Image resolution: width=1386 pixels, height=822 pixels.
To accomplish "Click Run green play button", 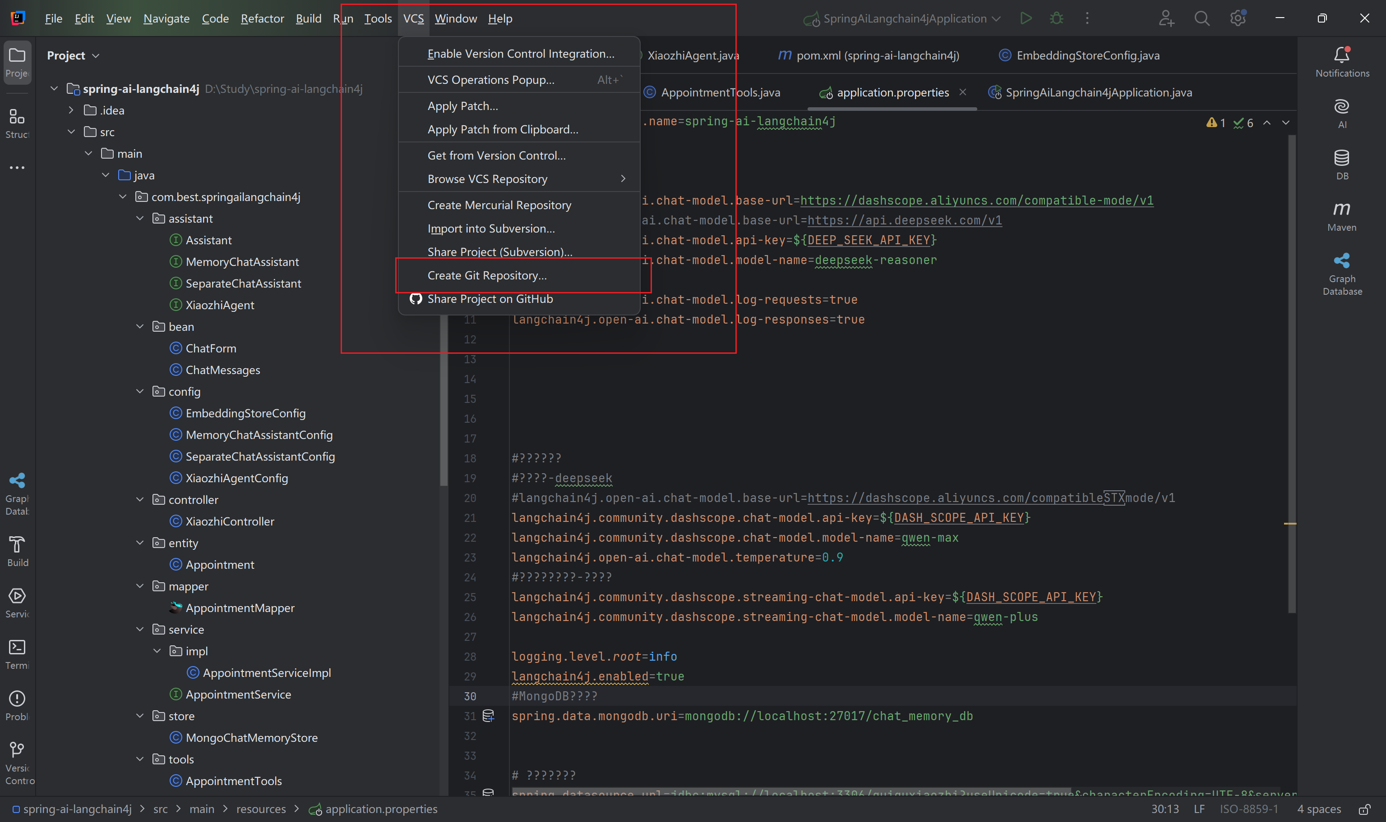I will coord(1026,18).
